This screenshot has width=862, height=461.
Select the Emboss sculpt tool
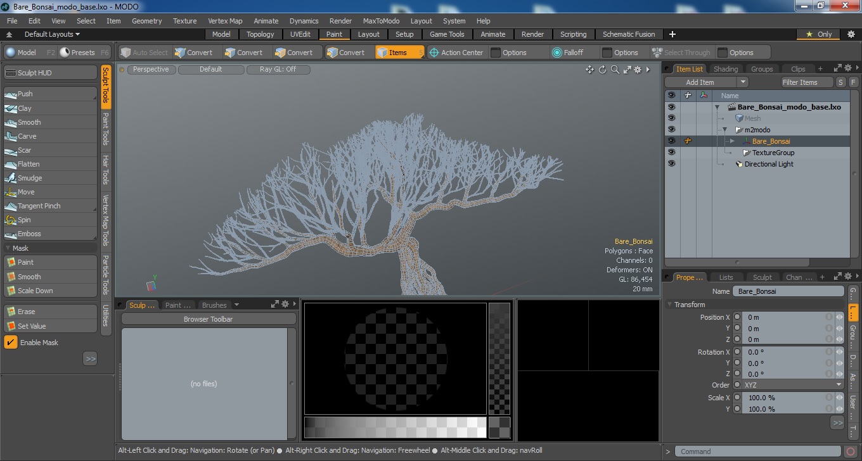pyautogui.click(x=50, y=234)
